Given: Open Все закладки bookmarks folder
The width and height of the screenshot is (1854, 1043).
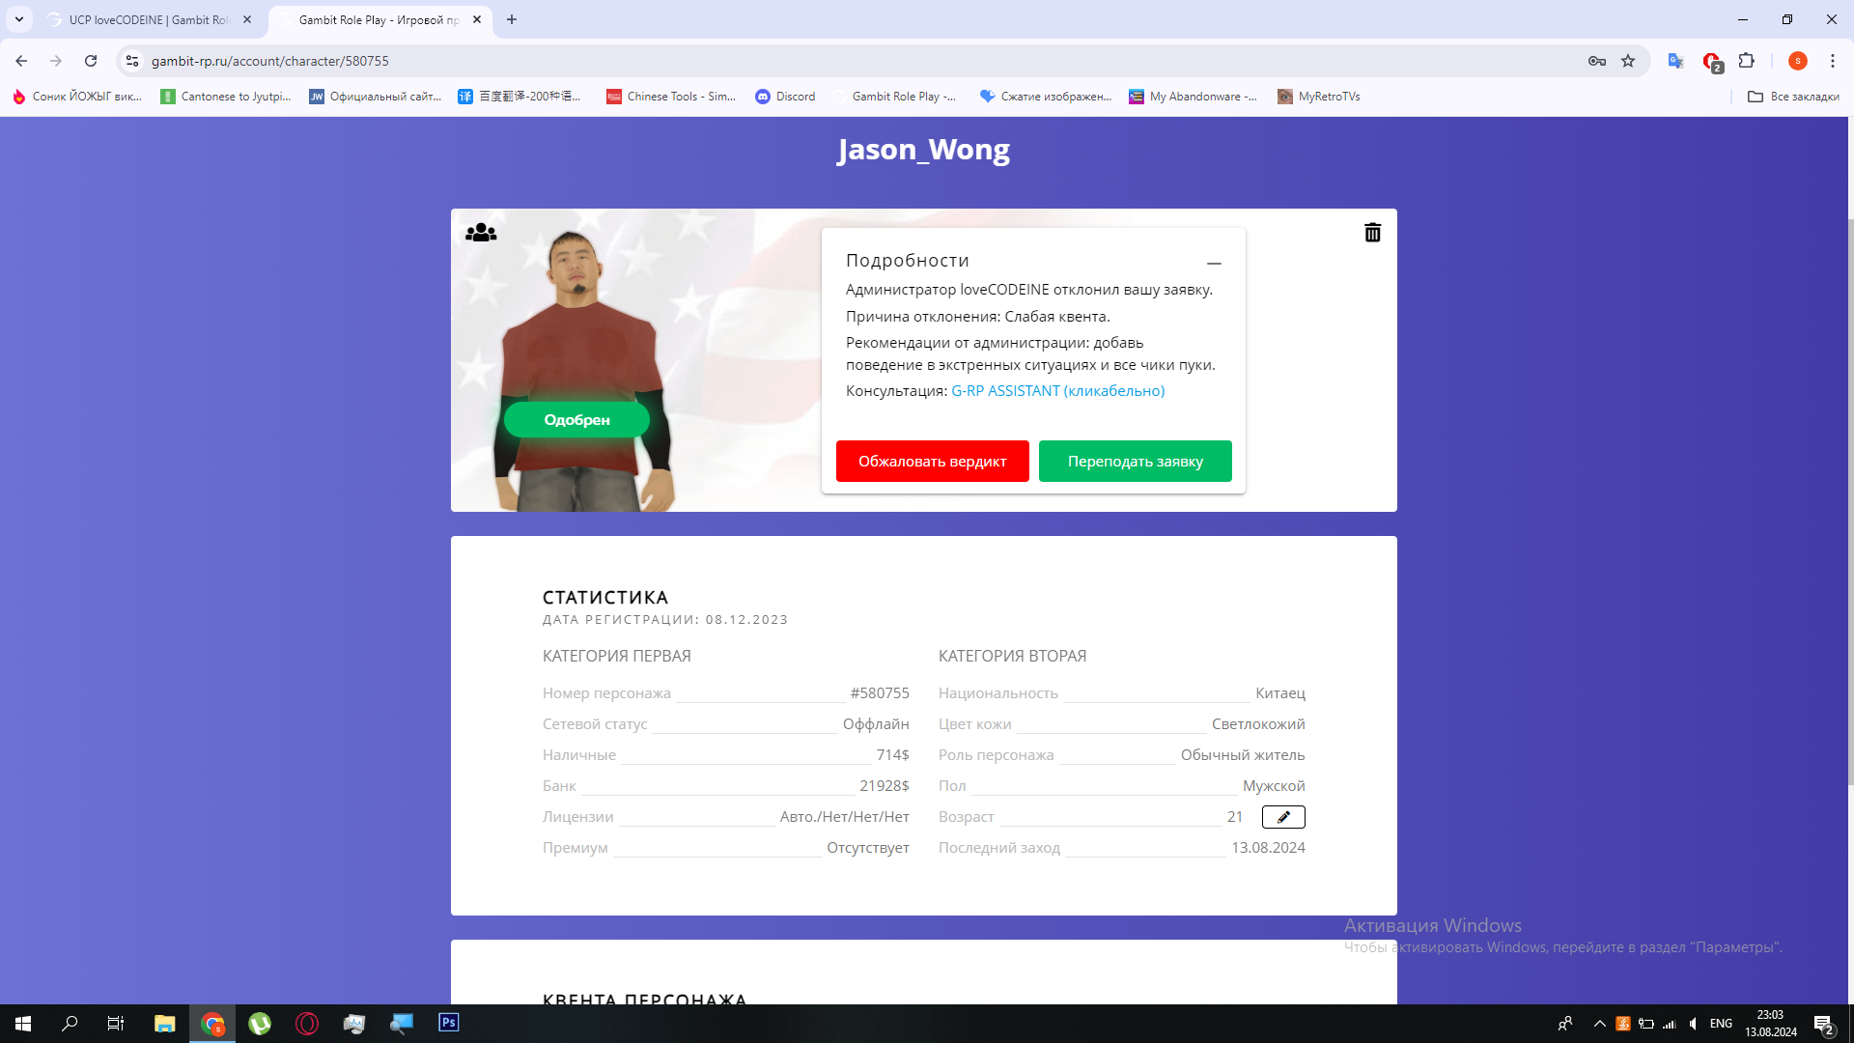Looking at the screenshot, I should pos(1793,97).
